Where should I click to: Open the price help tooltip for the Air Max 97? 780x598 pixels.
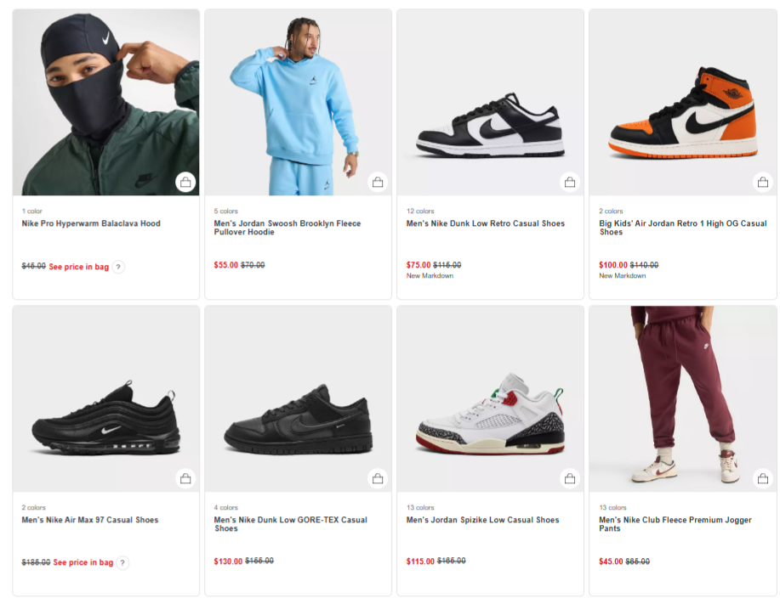[x=121, y=562]
